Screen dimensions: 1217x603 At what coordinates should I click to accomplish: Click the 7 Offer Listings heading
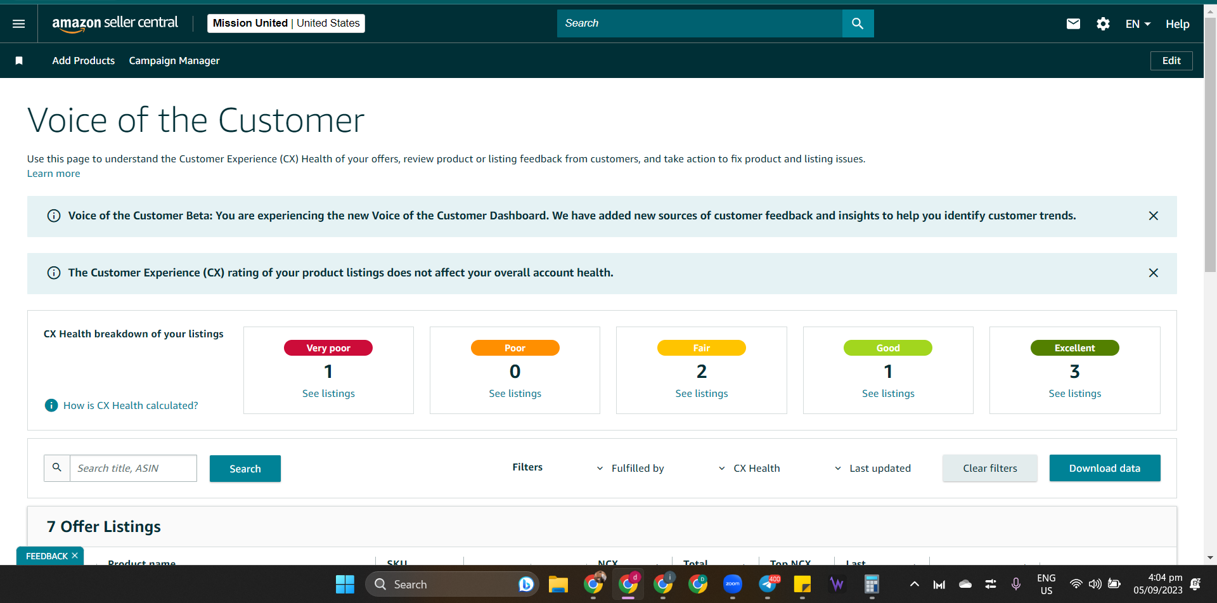[104, 527]
